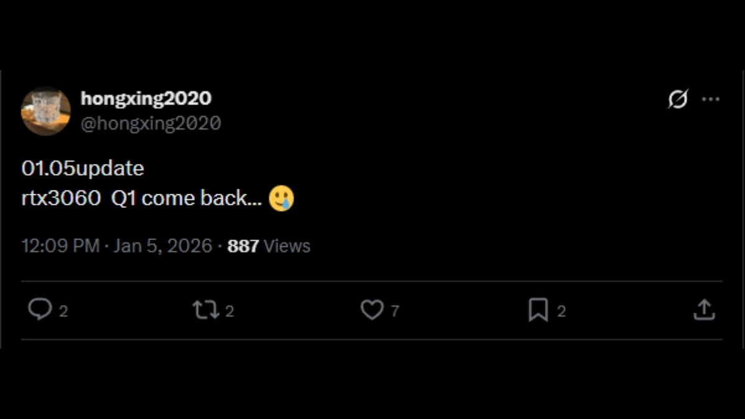Bookmark the rtx3060 tweet

pyautogui.click(x=538, y=310)
